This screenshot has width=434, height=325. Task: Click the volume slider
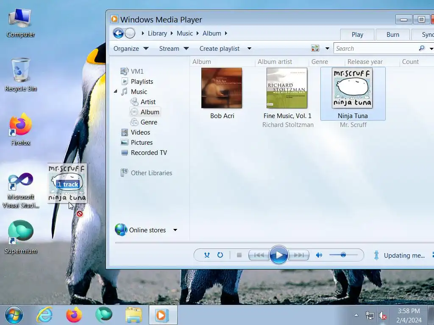343,255
